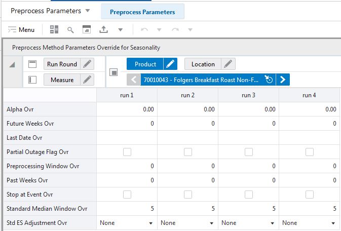Click the blue Product dimension button

145,64
